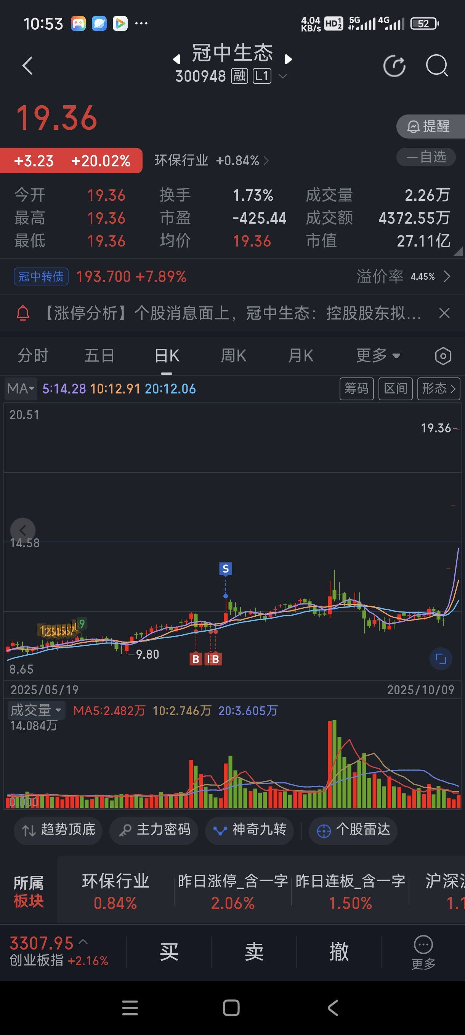Tap the left B buy marker
This screenshot has height=1035, width=465.
click(196, 659)
